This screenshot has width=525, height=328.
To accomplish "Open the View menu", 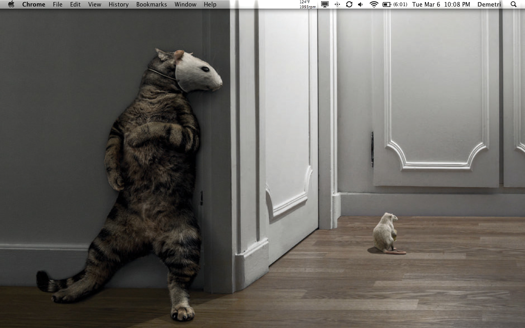I will [95, 5].
